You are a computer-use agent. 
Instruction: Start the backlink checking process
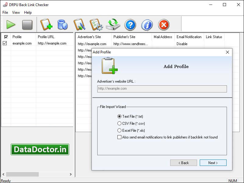coord(11,24)
